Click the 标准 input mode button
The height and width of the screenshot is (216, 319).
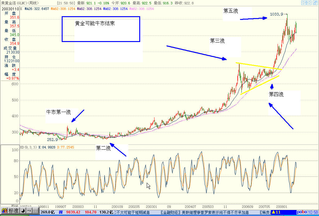[14, 211]
